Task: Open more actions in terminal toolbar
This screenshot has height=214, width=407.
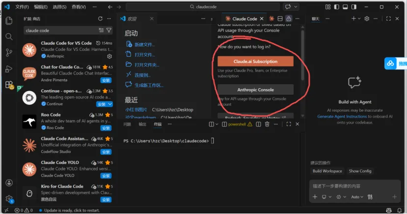Action: [x=275, y=124]
